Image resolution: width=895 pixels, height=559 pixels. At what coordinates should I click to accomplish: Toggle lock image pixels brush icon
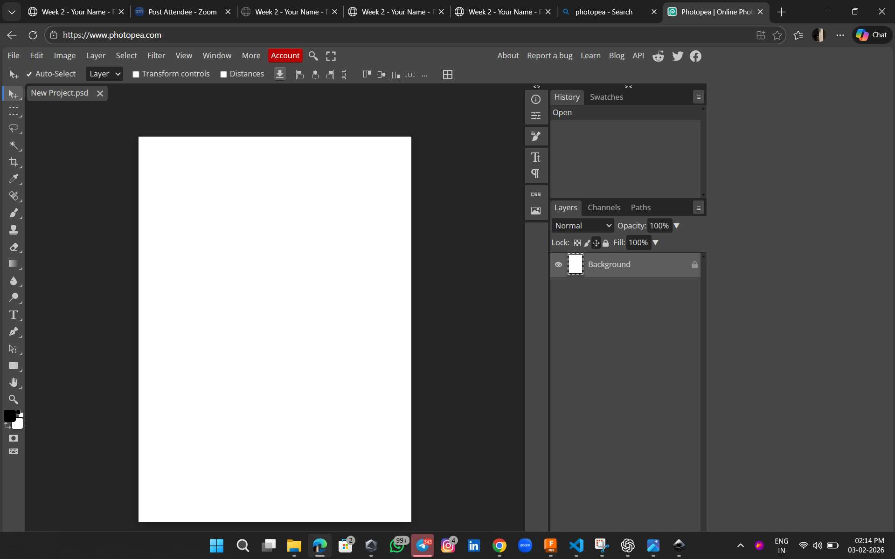click(587, 243)
